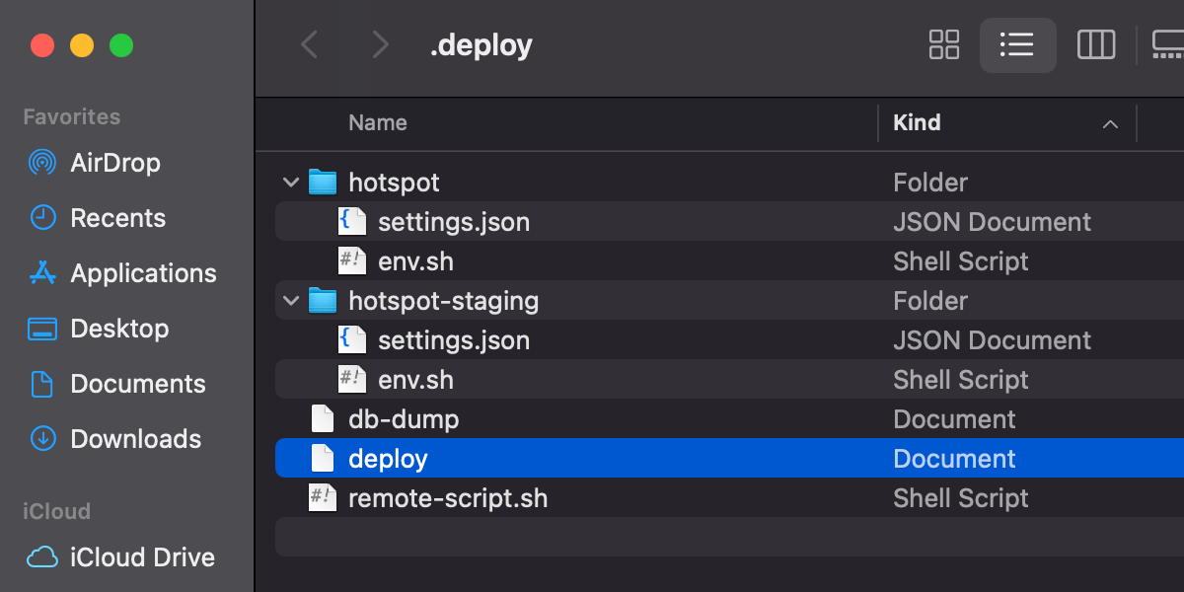Click the Name column header
1184x592 pixels.
(378, 122)
